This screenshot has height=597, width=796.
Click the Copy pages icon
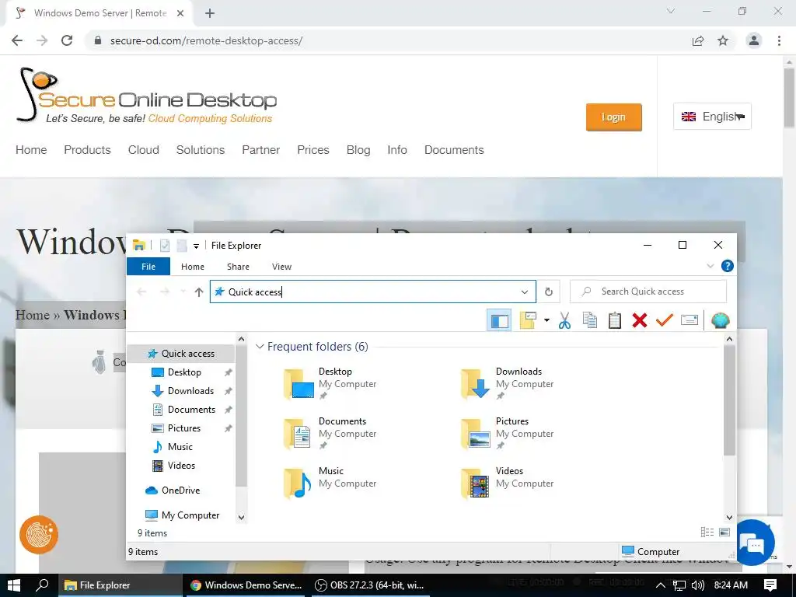589,320
